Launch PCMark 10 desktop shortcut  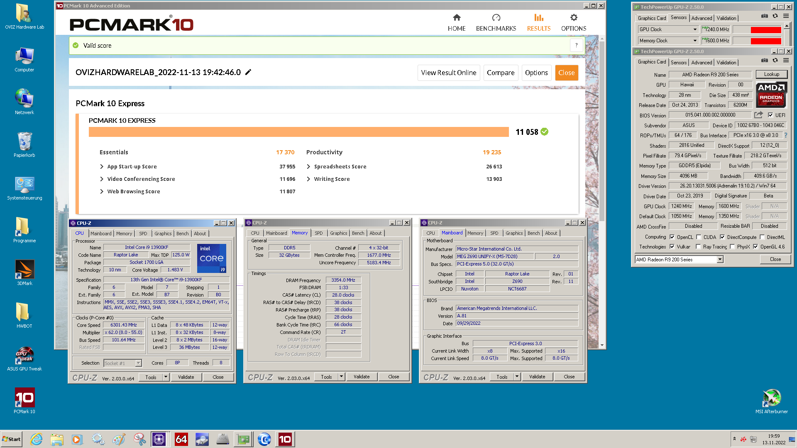pos(24,401)
